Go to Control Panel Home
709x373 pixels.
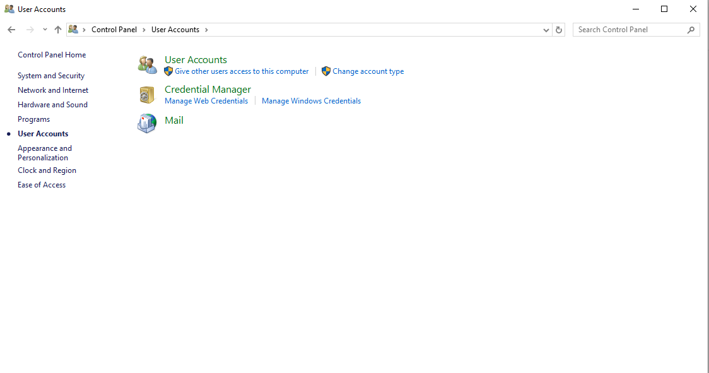click(x=52, y=55)
